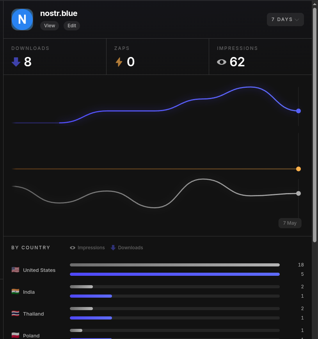Click the Edit button
The height and width of the screenshot is (339, 318).
pyautogui.click(x=72, y=26)
